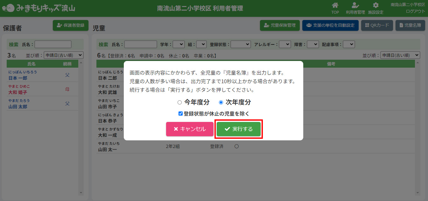Click the QRカード button
Viewport: 428px width, 201px height.
point(377,25)
